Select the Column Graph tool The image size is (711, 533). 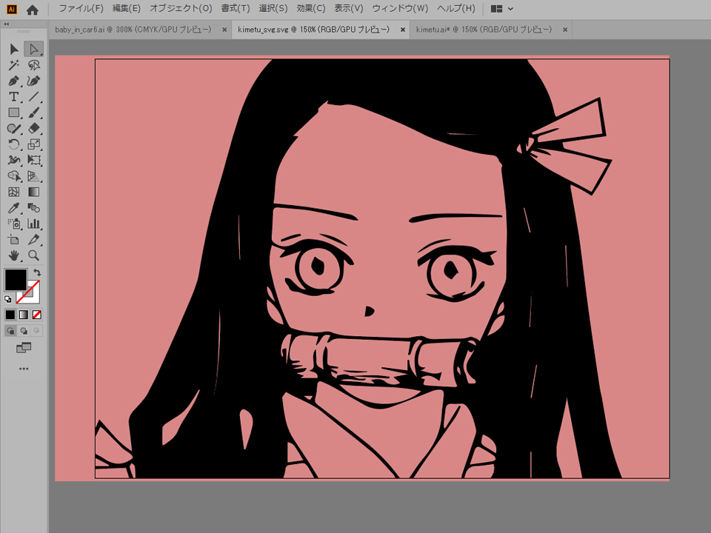tap(33, 224)
